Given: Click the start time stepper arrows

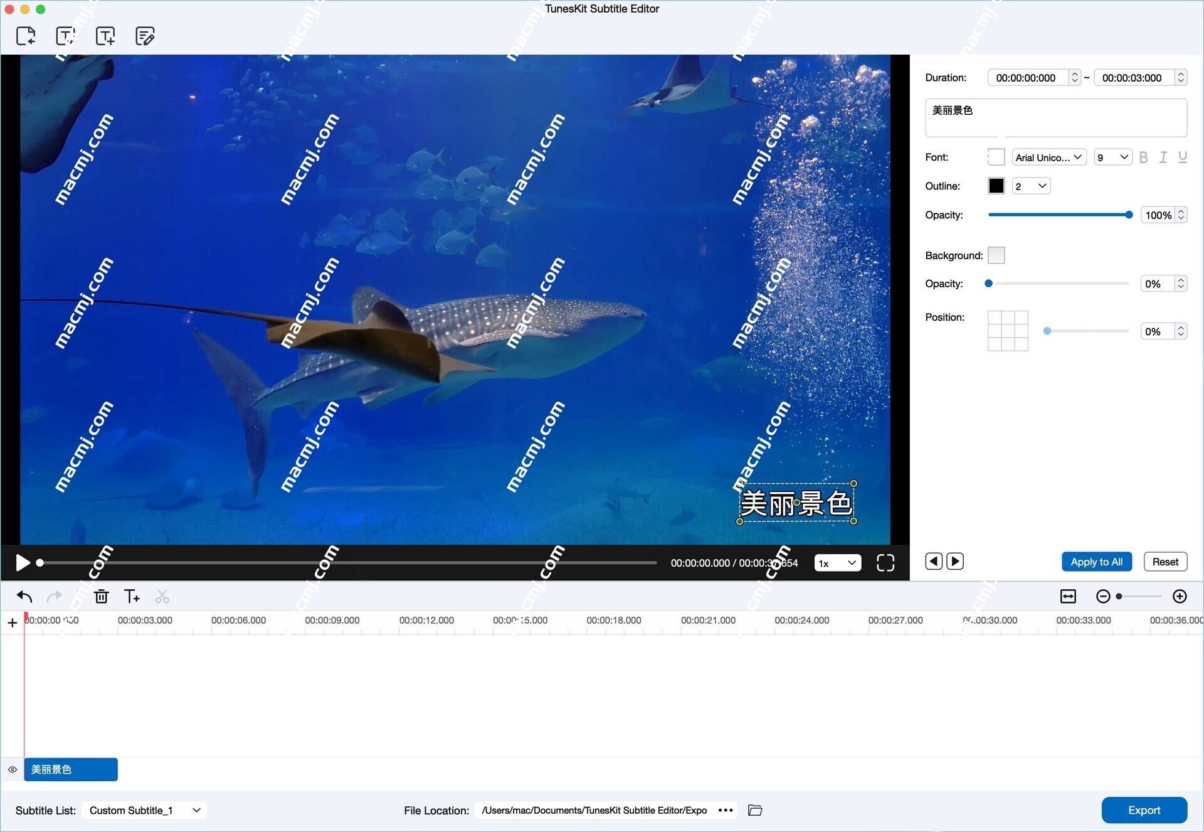Looking at the screenshot, I should (1075, 77).
